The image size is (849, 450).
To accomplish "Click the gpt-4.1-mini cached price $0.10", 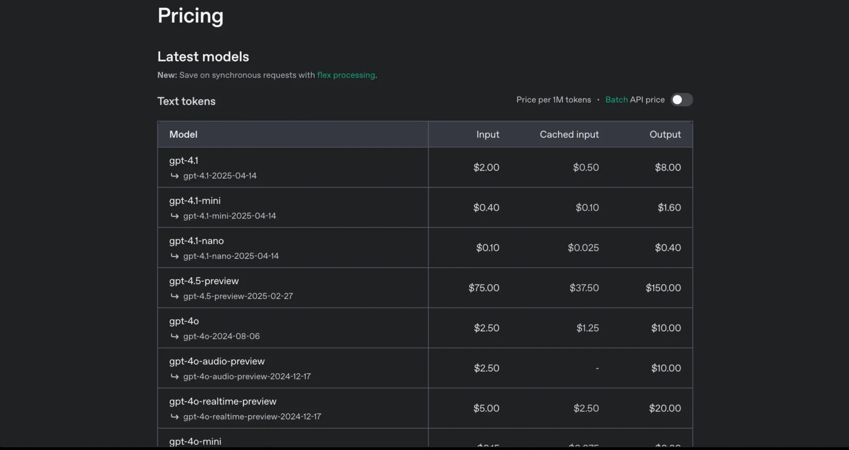I will 587,208.
